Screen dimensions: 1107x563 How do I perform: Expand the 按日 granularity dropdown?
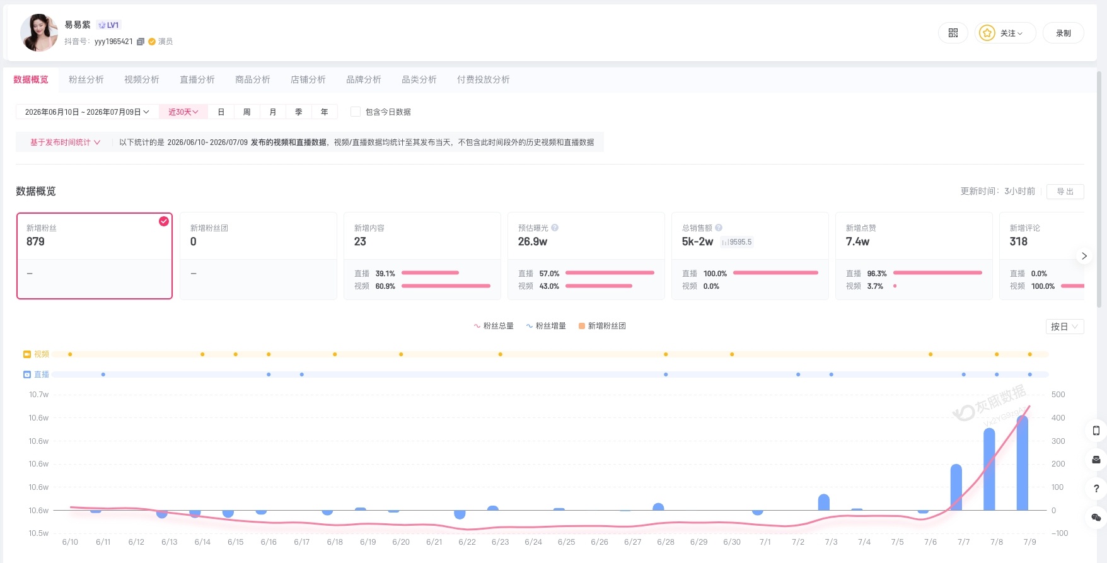(x=1064, y=327)
